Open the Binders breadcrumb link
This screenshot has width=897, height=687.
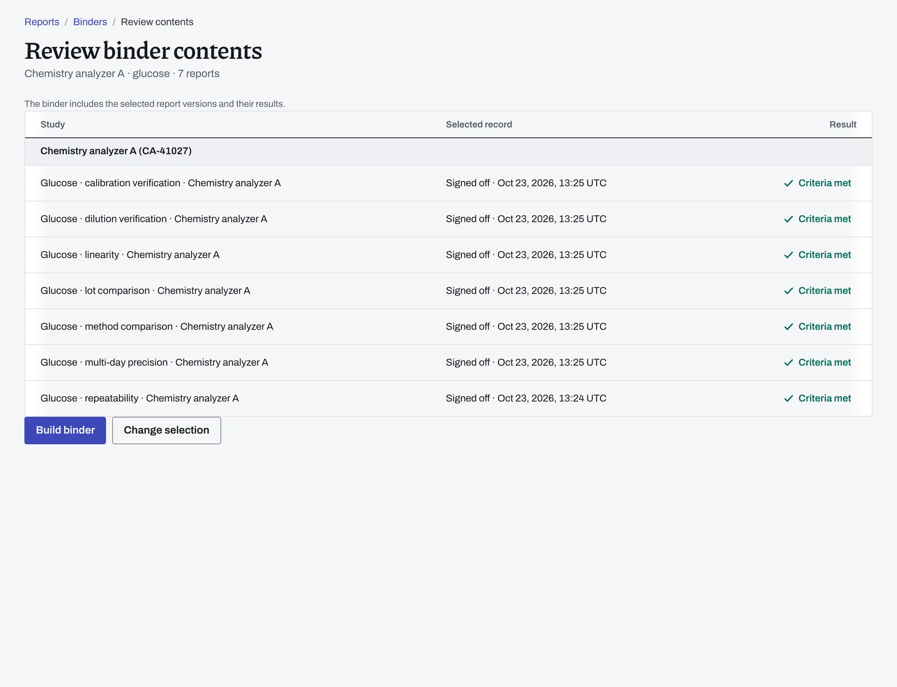click(90, 22)
